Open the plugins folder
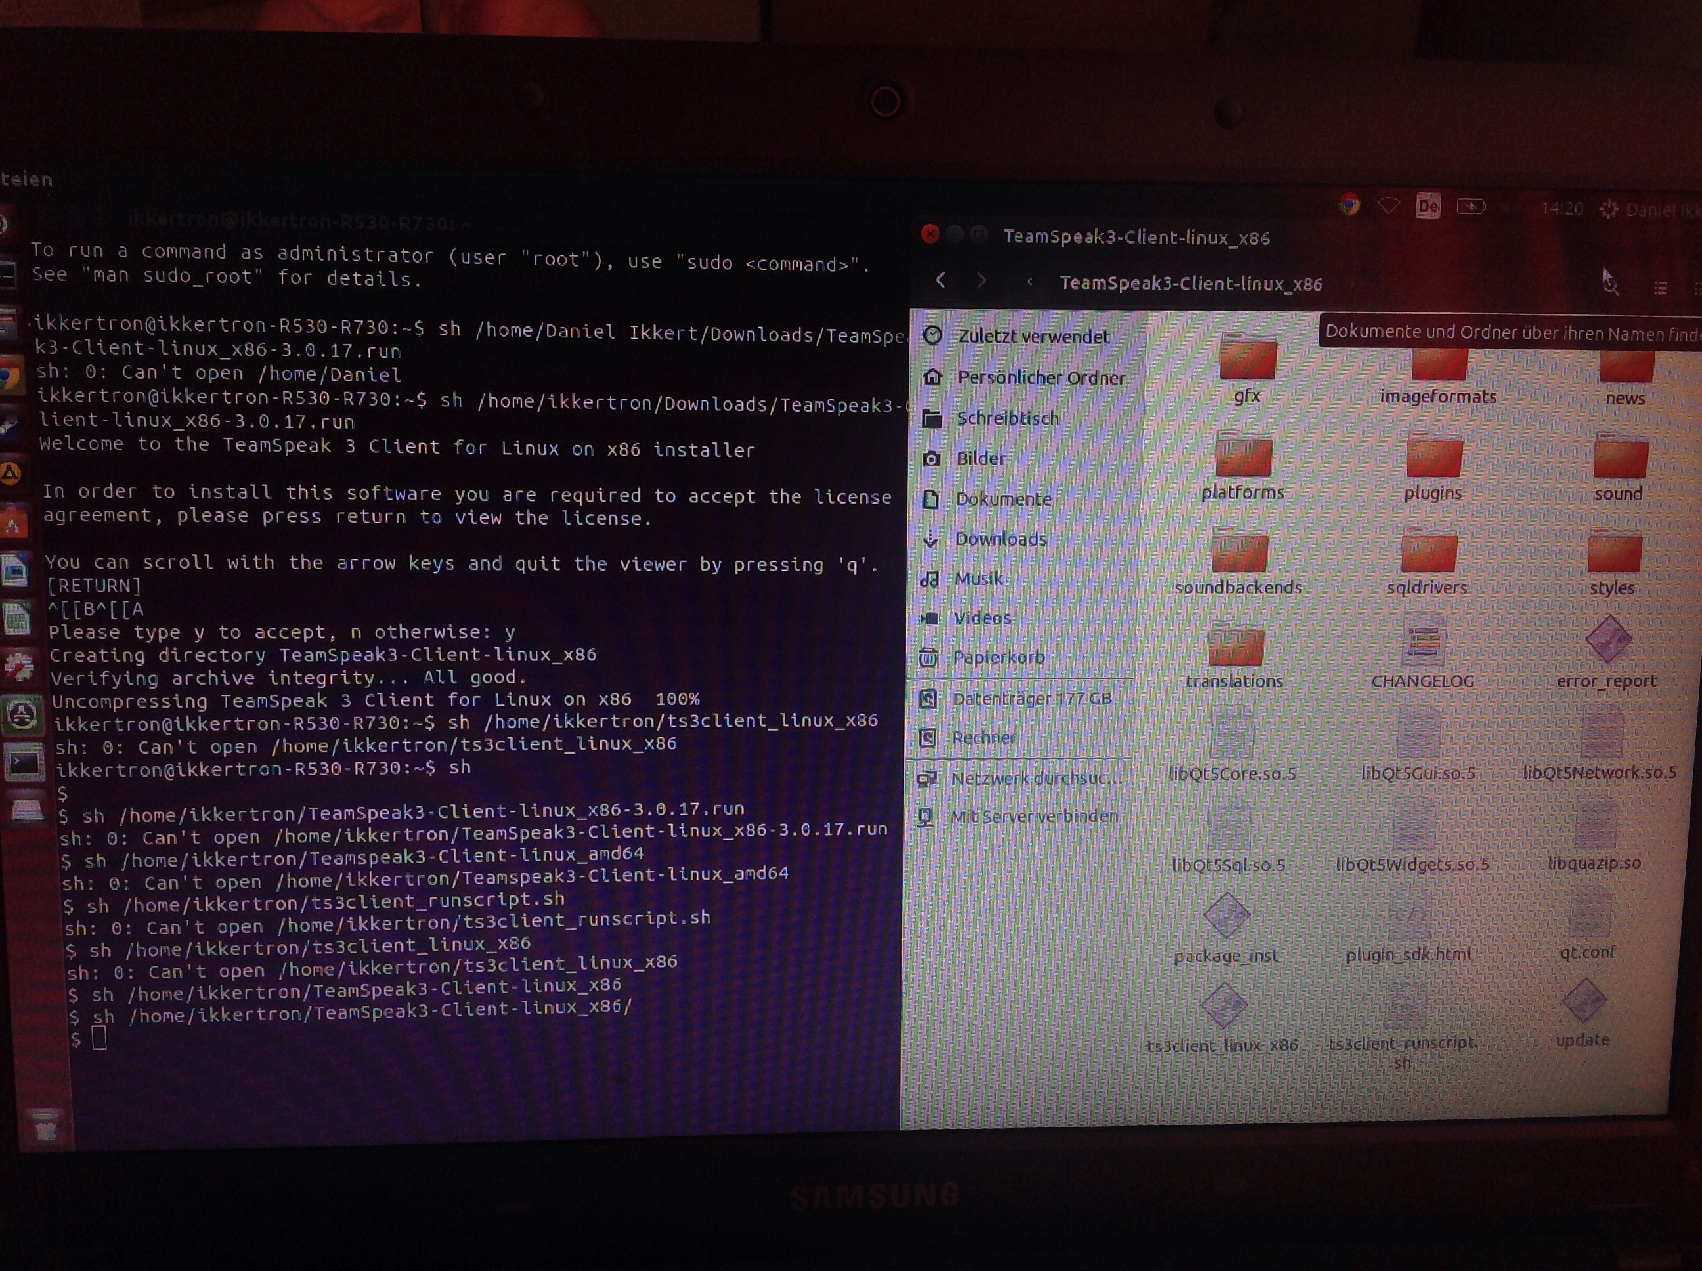The image size is (1702, 1271). (1433, 458)
